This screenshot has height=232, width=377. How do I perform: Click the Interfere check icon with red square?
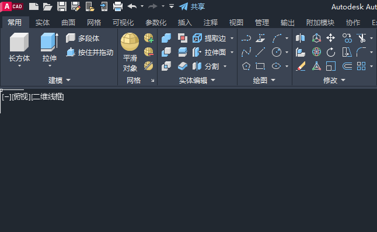pyautogui.click(x=183, y=38)
